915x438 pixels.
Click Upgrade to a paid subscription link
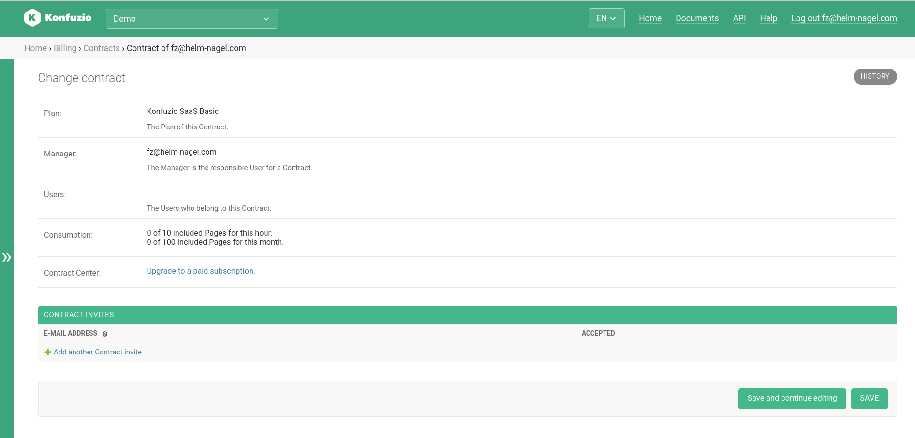(201, 271)
